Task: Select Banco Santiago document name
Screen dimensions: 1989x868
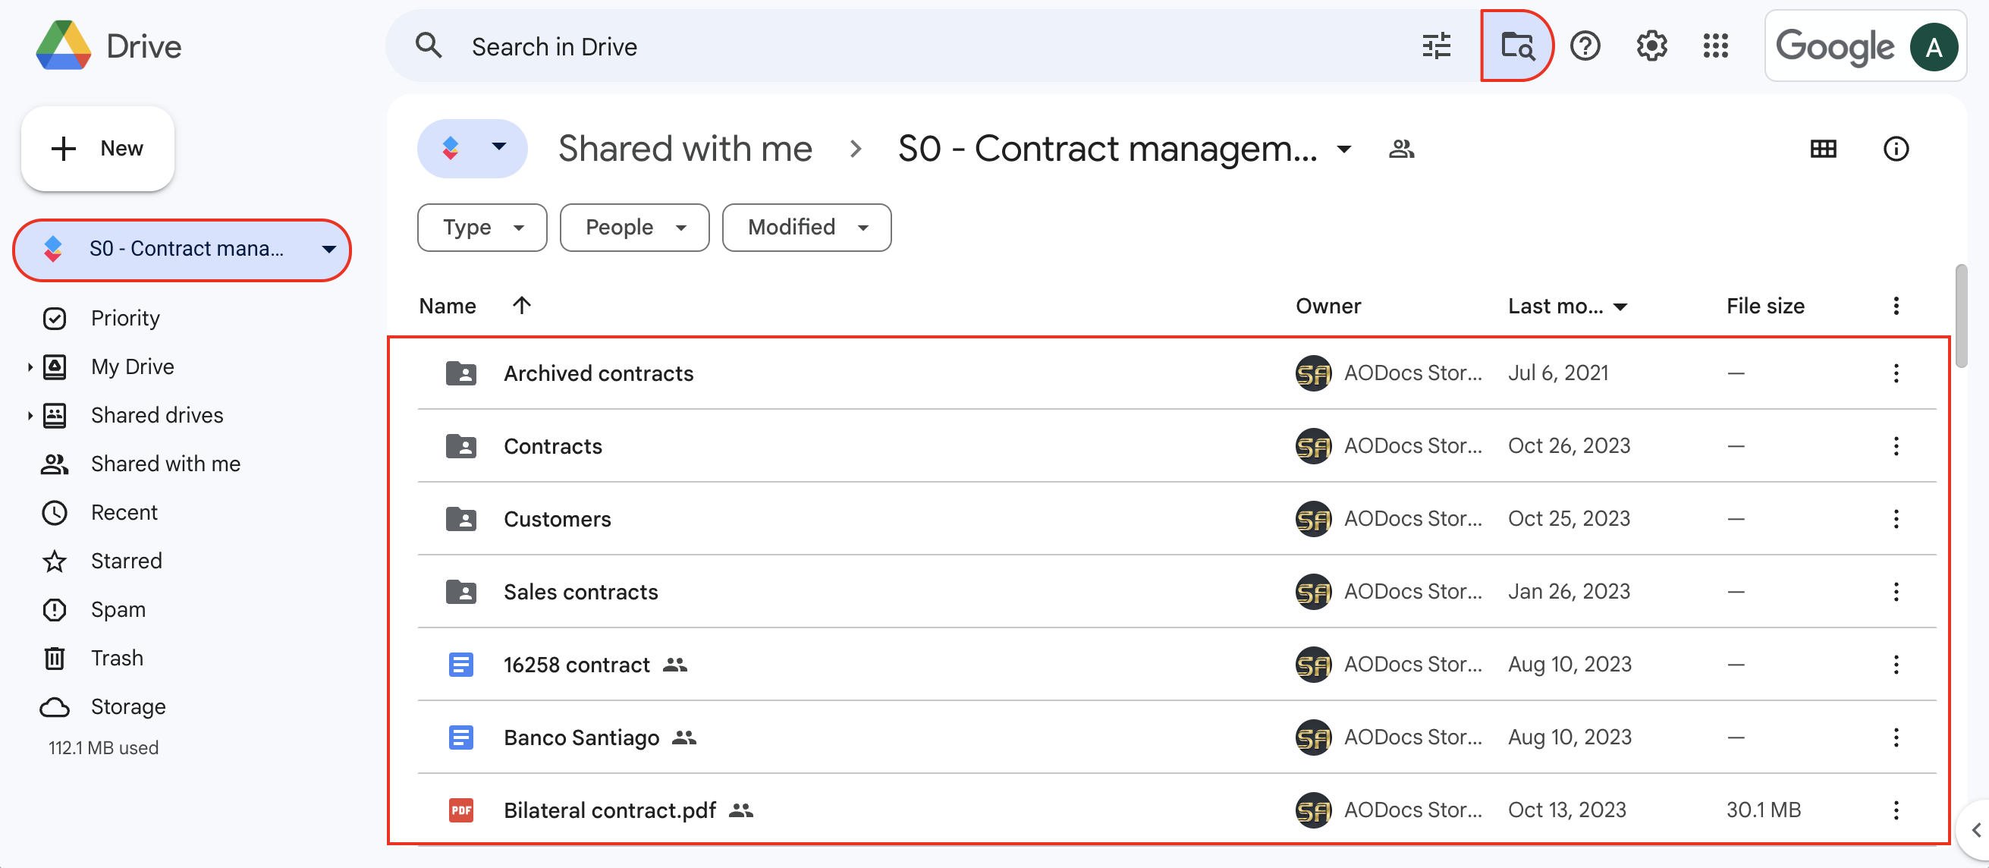Action: pyautogui.click(x=581, y=737)
